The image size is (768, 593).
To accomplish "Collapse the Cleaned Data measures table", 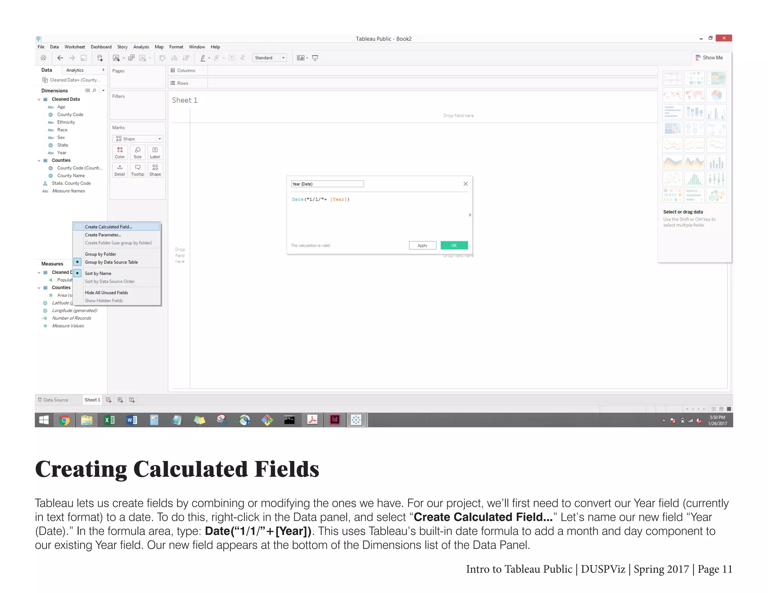I will [39, 273].
